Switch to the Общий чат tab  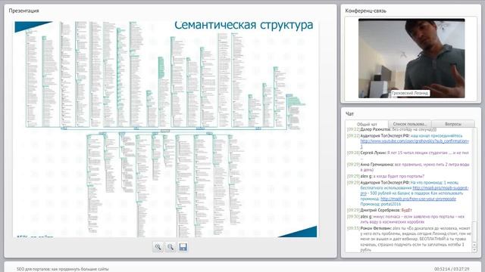pos(367,124)
